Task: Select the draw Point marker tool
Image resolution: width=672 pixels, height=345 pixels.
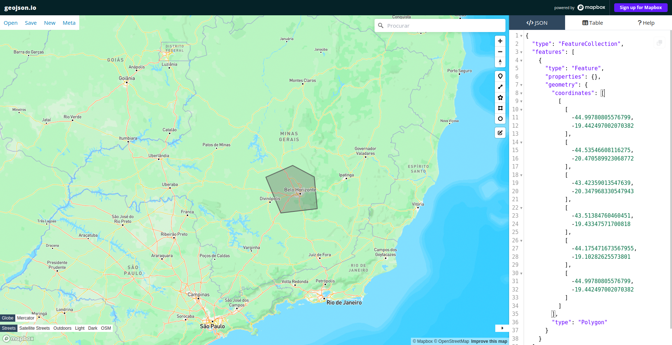Action: coord(500,76)
